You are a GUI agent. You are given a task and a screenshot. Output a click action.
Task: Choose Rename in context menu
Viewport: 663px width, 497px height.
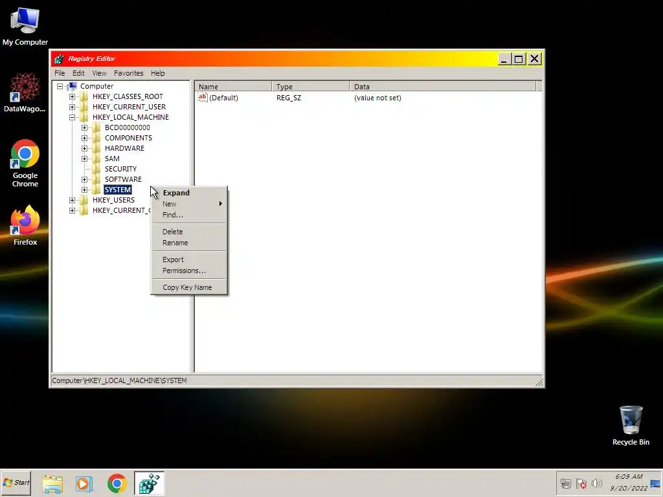(189, 243)
